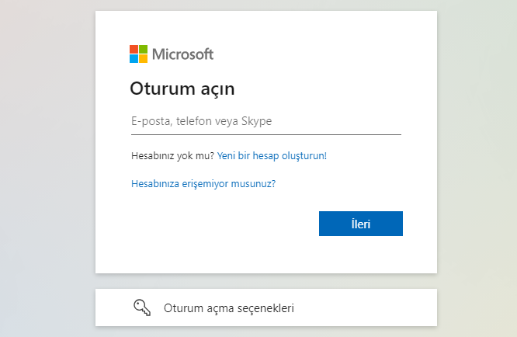
Task: Click the Hesabınız yok mu? text
Action: tap(173, 155)
